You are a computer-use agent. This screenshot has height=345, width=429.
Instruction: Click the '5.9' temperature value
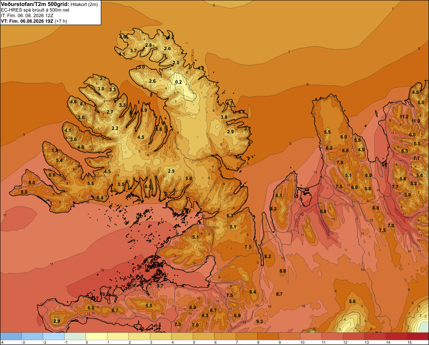coord(144,111)
